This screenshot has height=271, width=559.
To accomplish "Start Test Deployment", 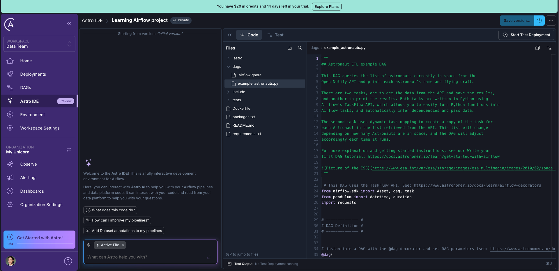I will (526, 35).
